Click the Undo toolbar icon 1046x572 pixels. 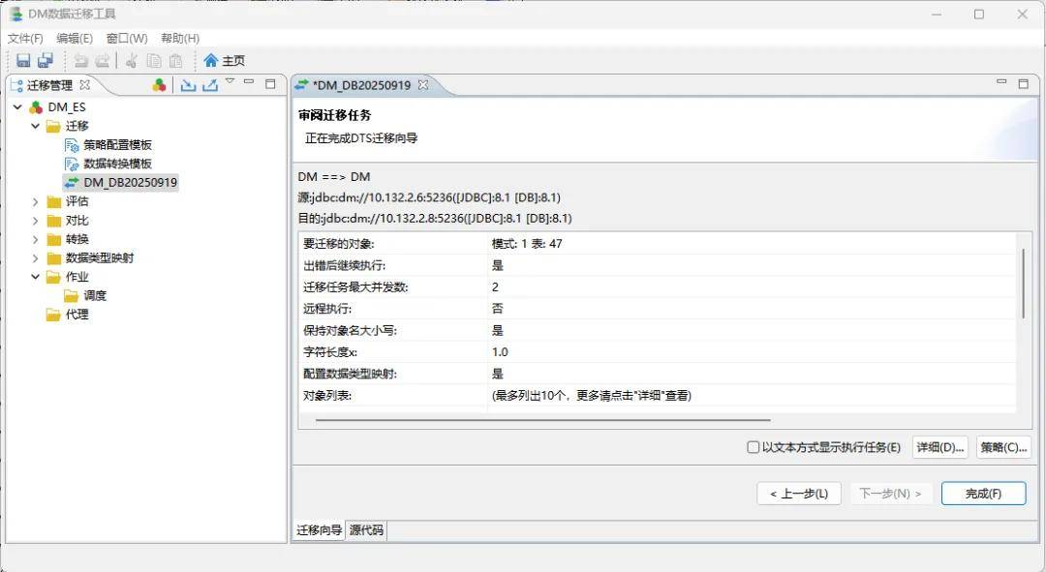point(80,61)
